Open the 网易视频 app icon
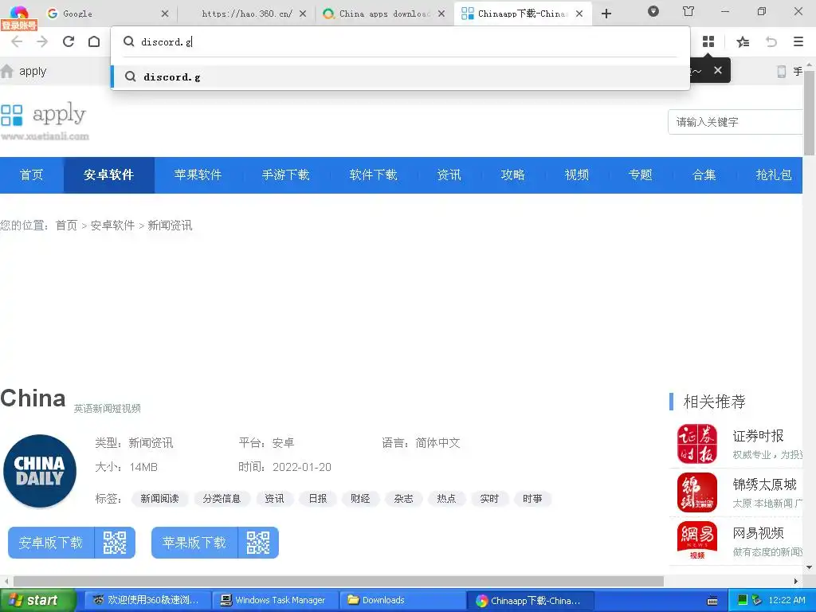The height and width of the screenshot is (612, 816). pos(696,541)
